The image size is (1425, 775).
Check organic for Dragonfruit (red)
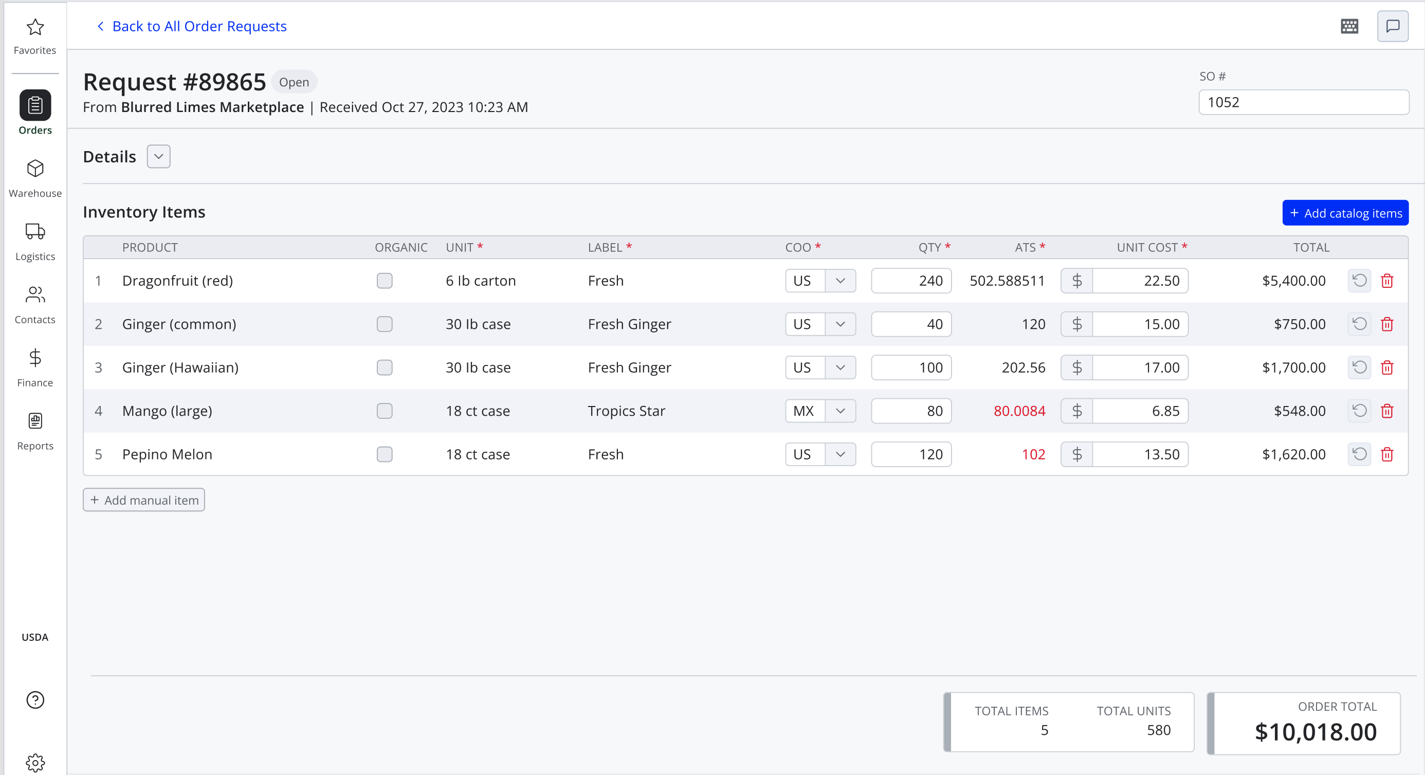pos(385,281)
